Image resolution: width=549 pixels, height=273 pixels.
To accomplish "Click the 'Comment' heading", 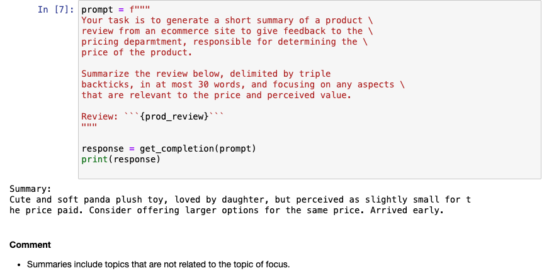I will 30,245.
